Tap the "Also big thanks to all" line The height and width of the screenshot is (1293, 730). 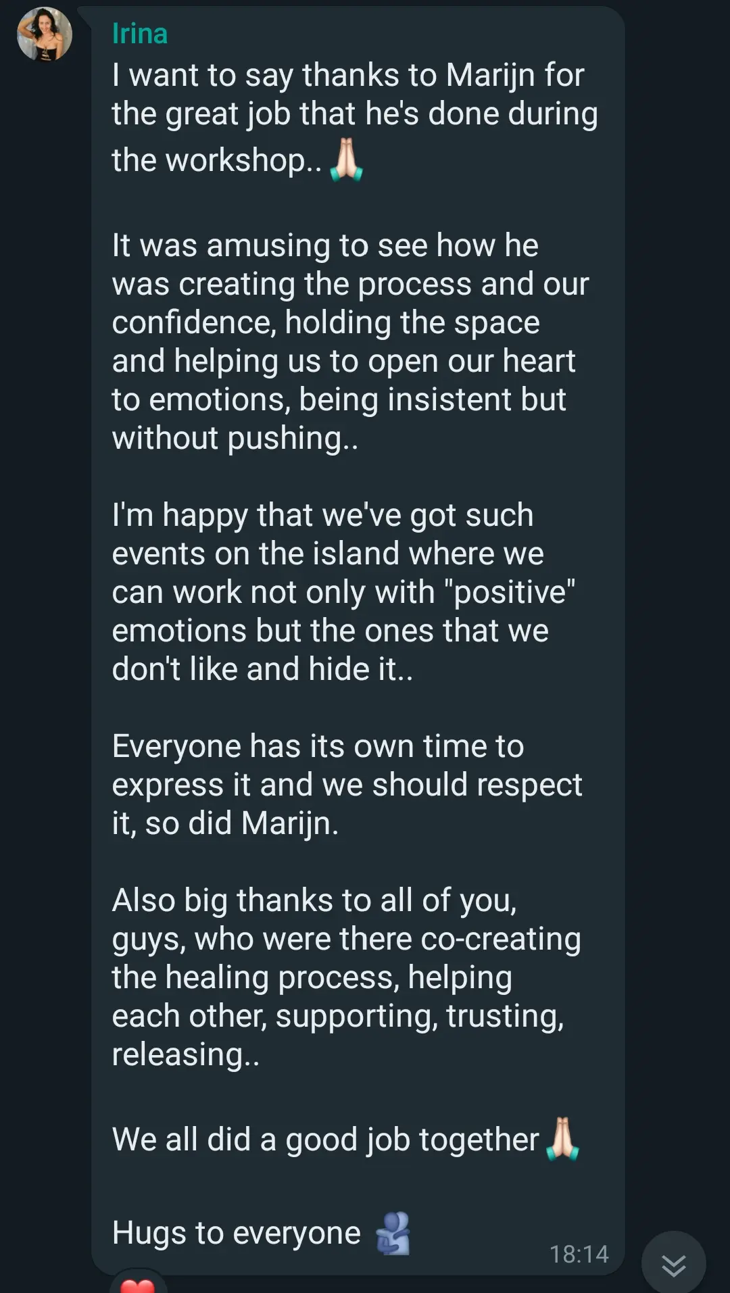click(314, 900)
